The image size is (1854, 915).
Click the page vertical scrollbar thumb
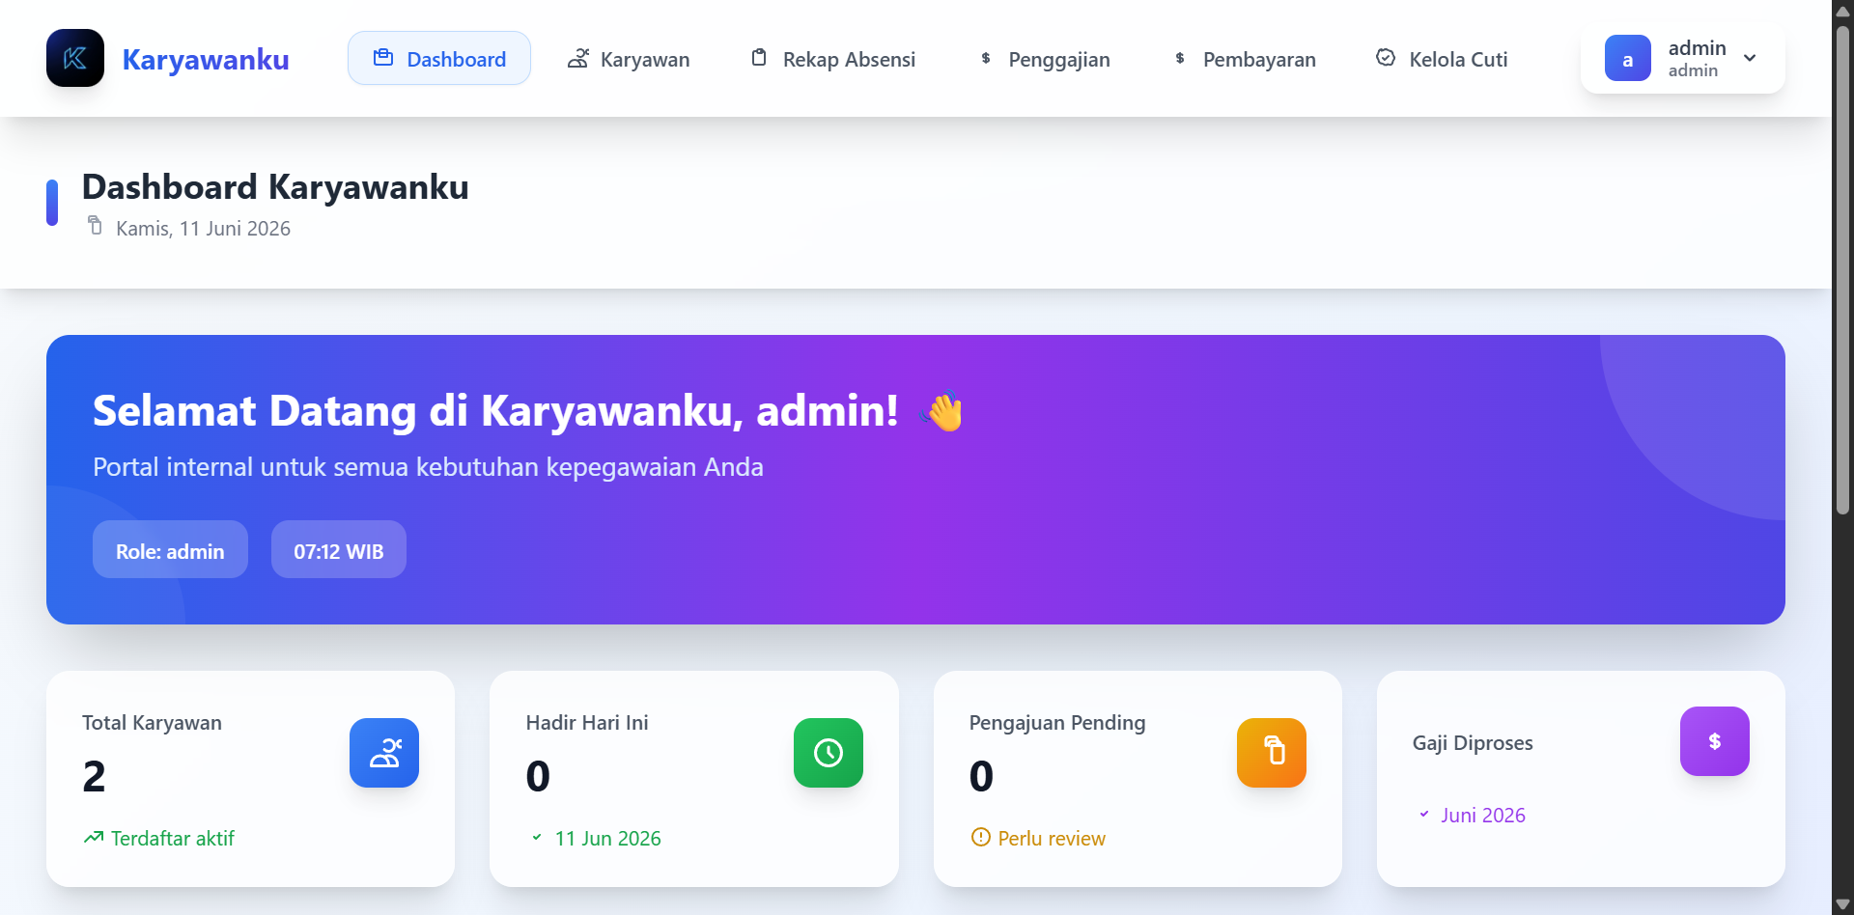coord(1842,270)
